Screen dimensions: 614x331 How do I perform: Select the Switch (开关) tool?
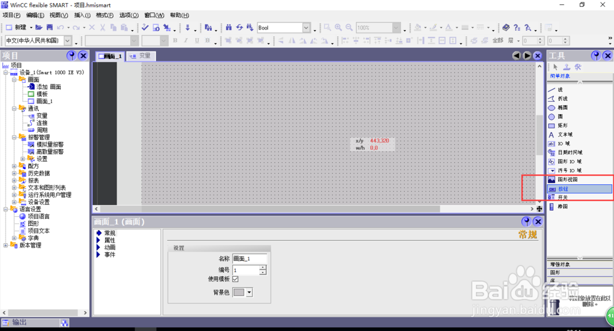click(580, 197)
